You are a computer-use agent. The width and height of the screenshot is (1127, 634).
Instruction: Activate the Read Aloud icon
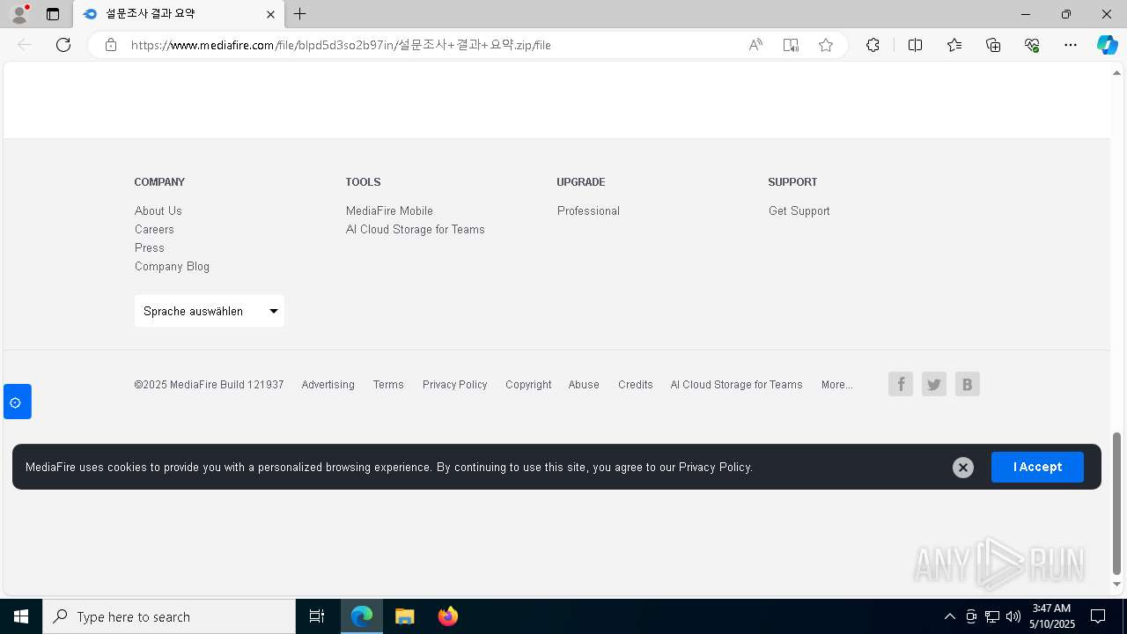point(755,45)
